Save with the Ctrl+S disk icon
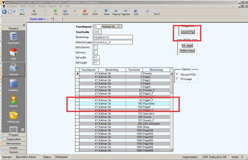Viewport: 248px width, 160px height. 65,12
